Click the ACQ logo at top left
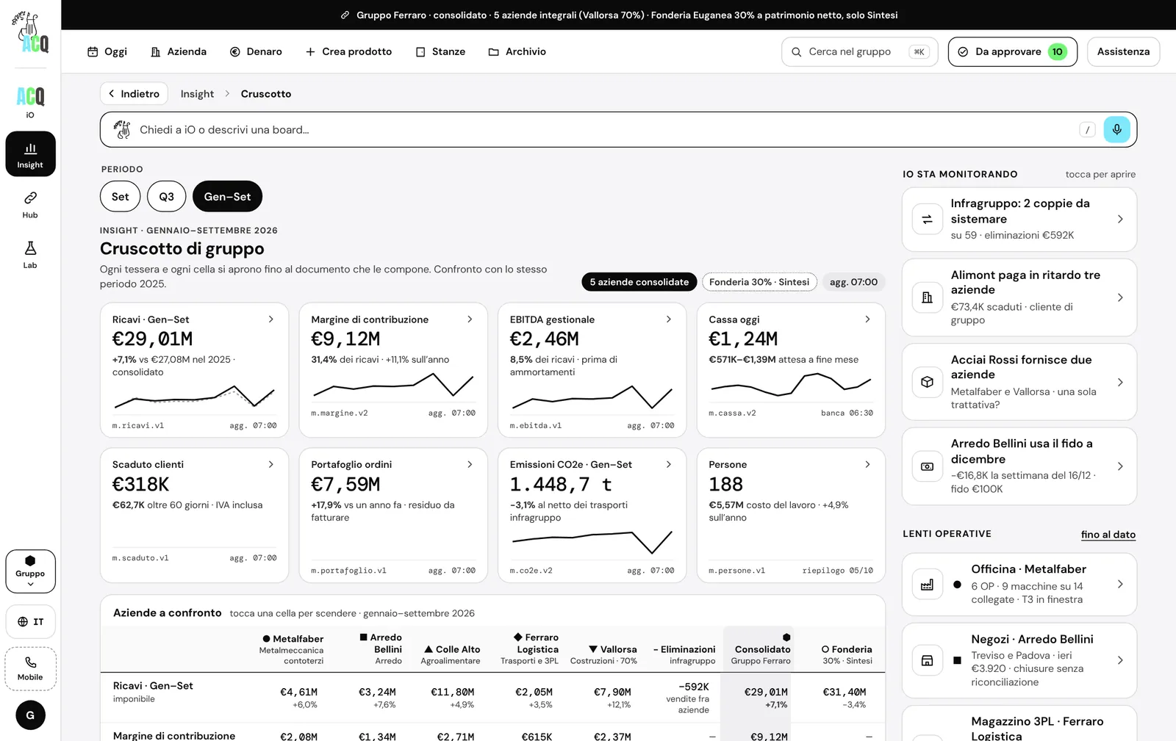1176x741 pixels. point(30,32)
